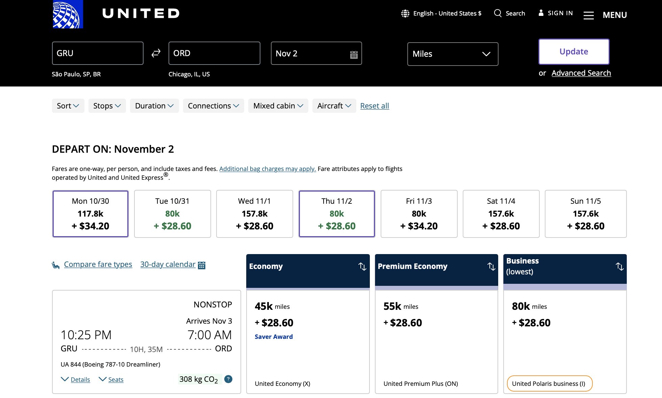Viewport: 662px width, 398px height.
Task: Open the Connections filter dropdown
Action: point(213,106)
